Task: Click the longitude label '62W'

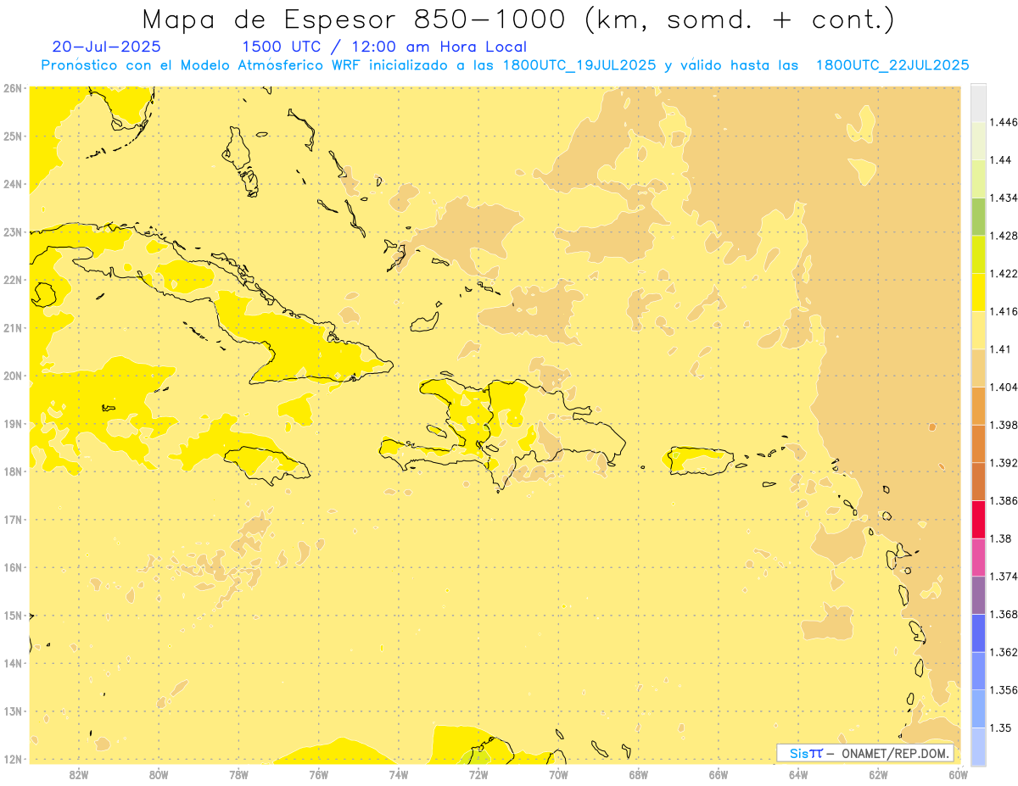Action: click(878, 774)
